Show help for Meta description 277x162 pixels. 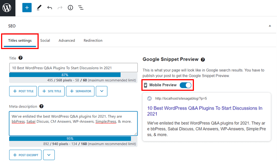pyautogui.click(x=41, y=106)
